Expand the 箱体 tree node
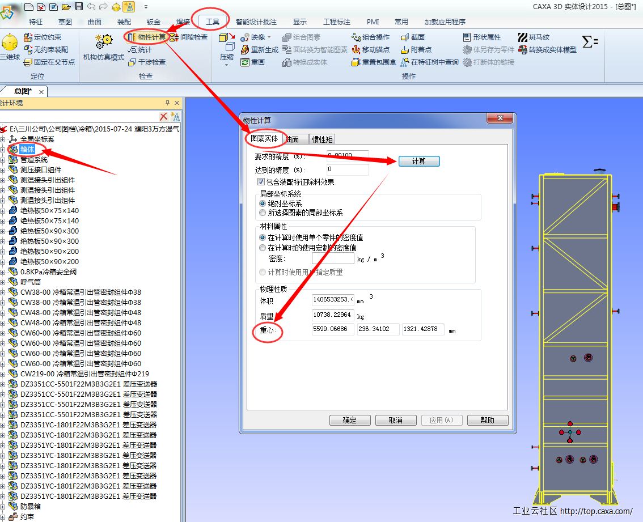 pyautogui.click(x=3, y=150)
